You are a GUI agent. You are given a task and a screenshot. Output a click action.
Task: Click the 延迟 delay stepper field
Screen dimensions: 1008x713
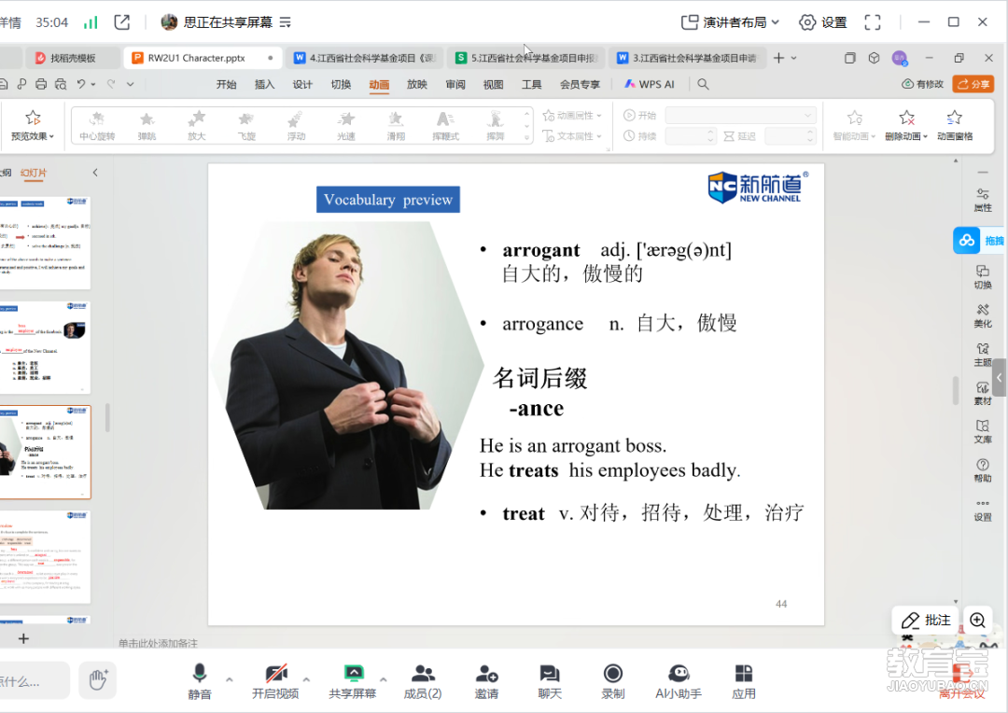pyautogui.click(x=791, y=135)
